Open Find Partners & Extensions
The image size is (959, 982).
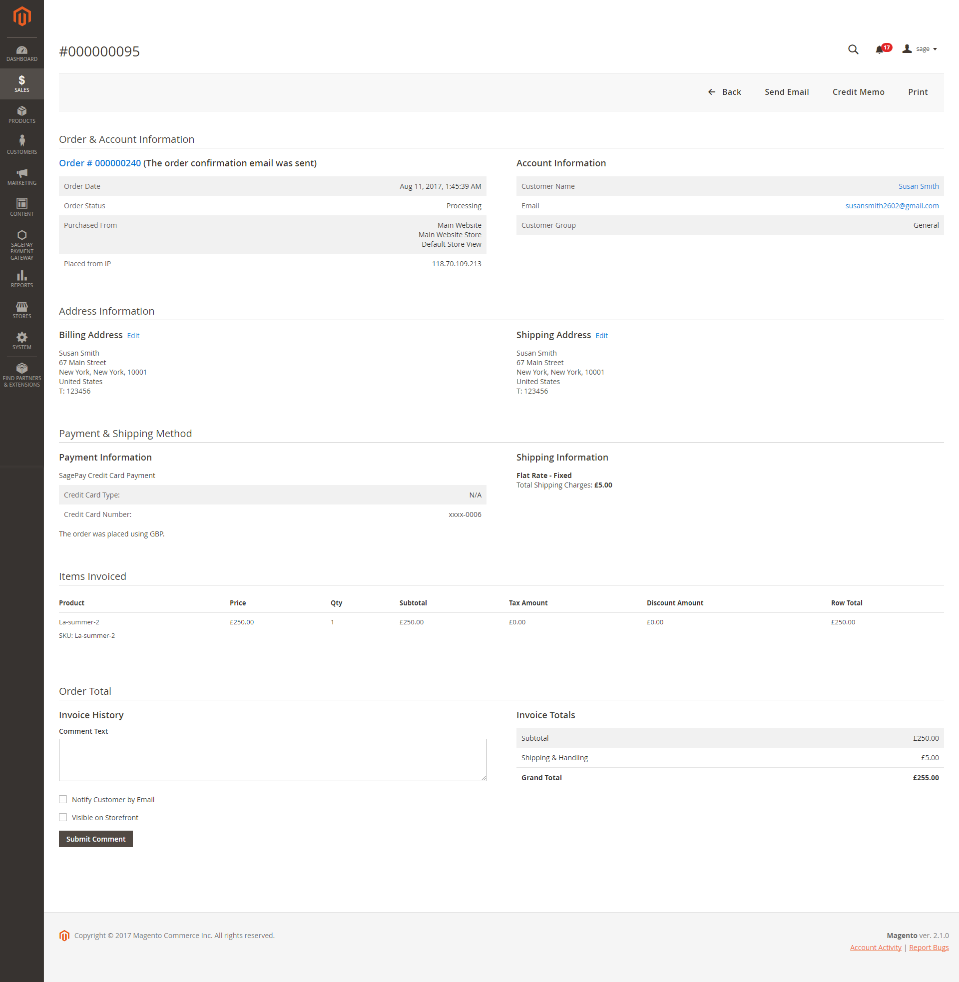(x=21, y=375)
